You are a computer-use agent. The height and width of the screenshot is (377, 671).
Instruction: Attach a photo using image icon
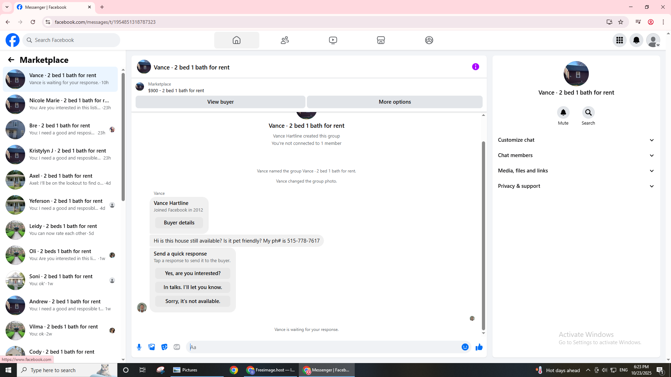pyautogui.click(x=152, y=347)
